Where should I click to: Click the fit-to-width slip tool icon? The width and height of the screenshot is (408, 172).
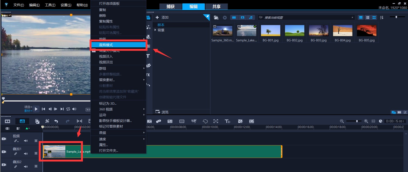pos(79,121)
